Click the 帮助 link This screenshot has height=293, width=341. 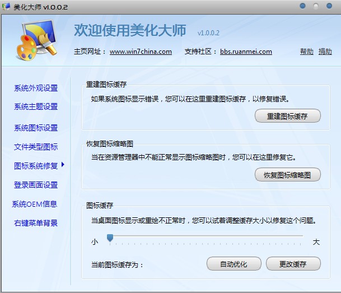[307, 52]
